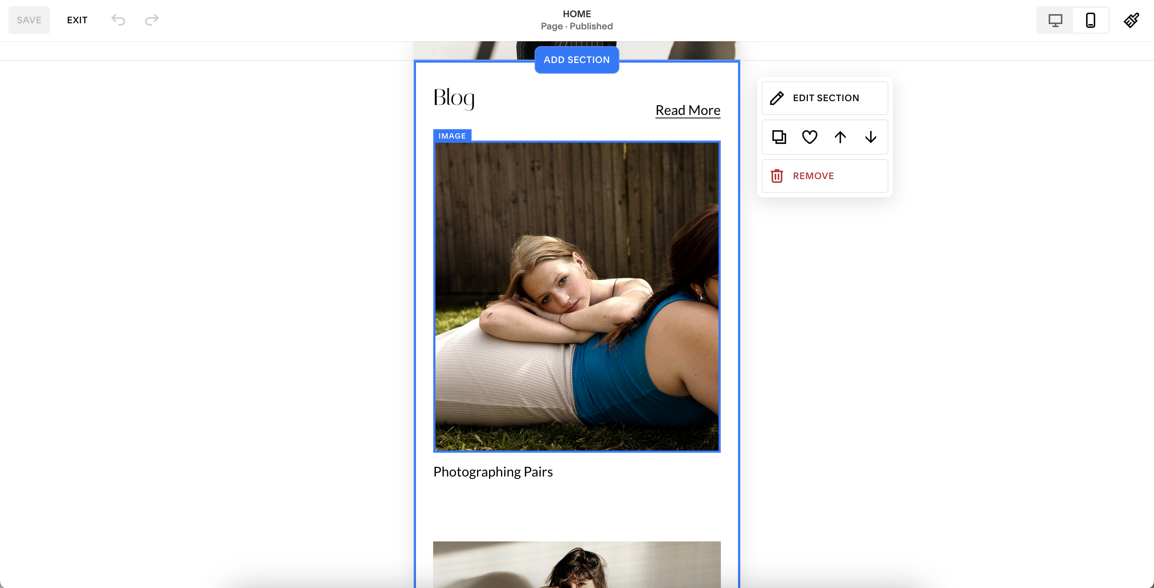Select the Blog heading text
Screen dimensions: 1154x588
tap(454, 98)
